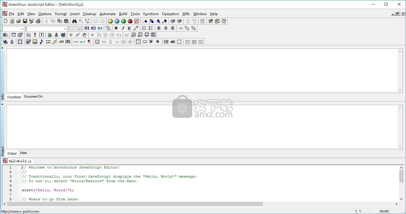The height and width of the screenshot is (214, 406).
Task: Restore the inner document window
Action: pos(397,14)
